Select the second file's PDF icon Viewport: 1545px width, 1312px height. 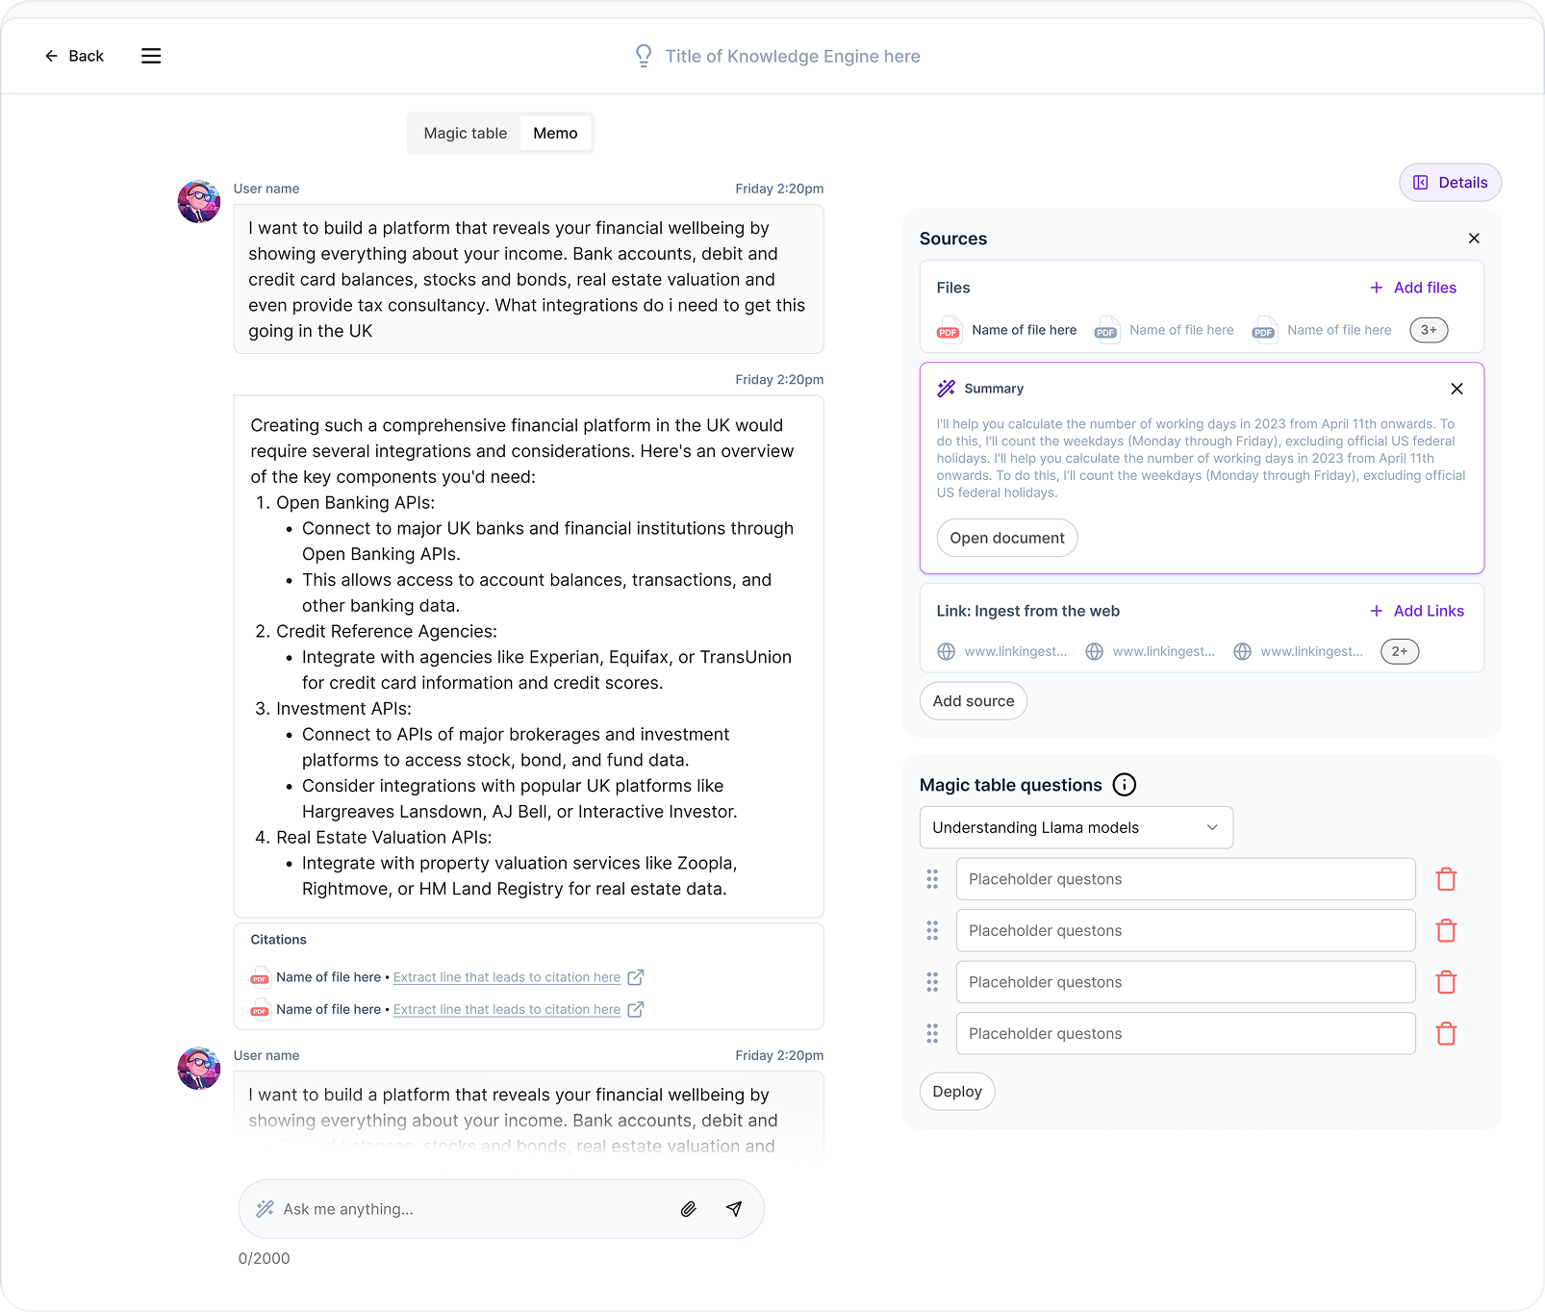click(1106, 330)
